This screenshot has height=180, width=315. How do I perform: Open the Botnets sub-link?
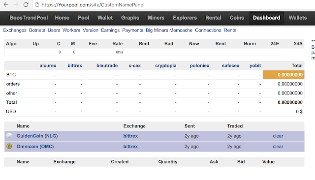point(37,30)
